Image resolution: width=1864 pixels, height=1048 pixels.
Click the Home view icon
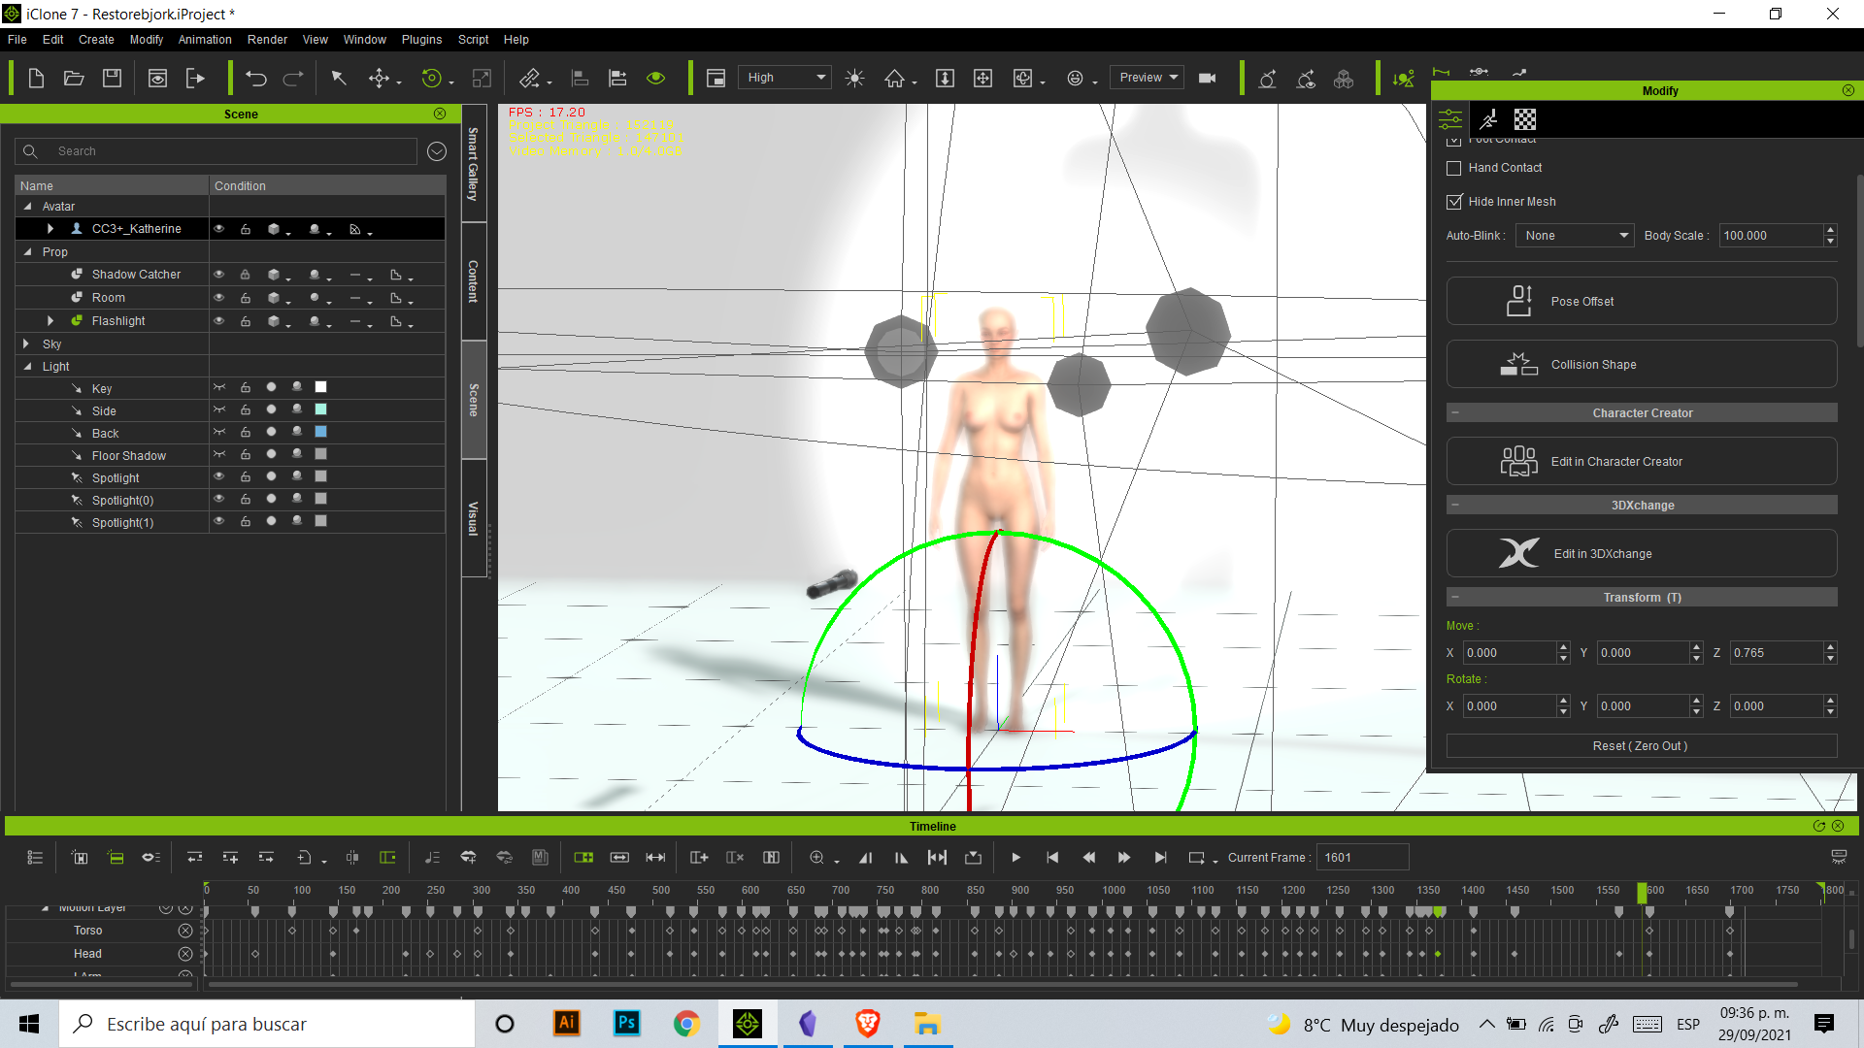tap(894, 79)
